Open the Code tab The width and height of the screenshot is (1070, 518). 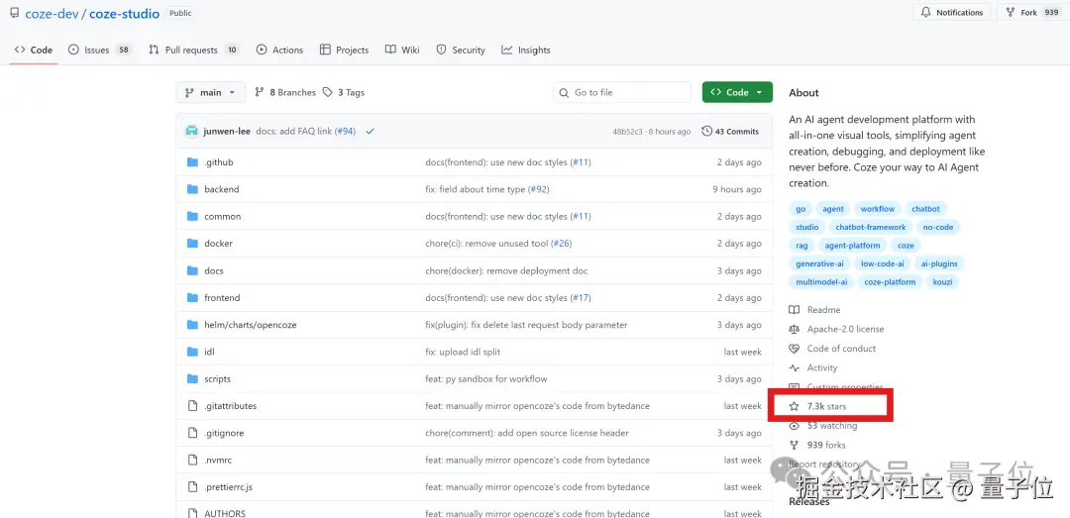click(x=33, y=50)
